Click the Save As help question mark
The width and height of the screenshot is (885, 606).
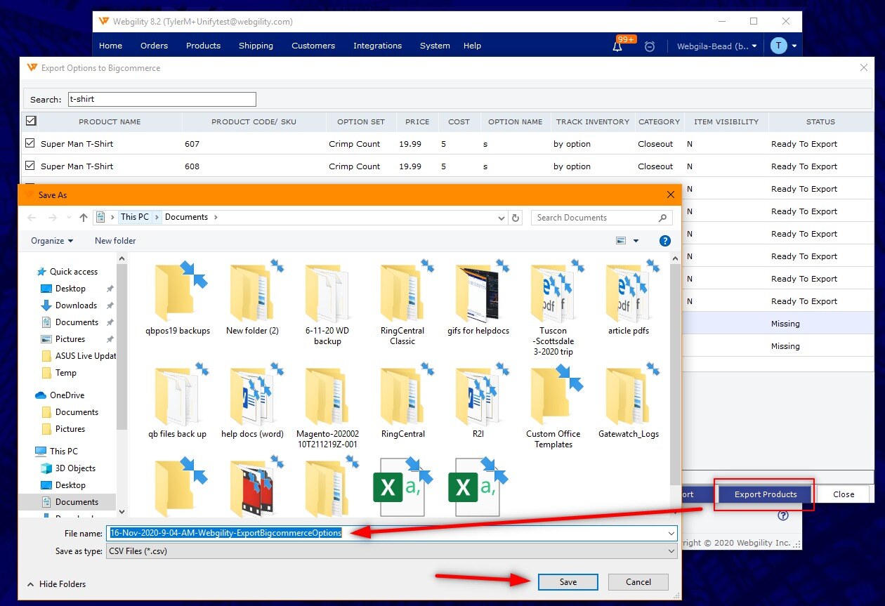click(665, 241)
